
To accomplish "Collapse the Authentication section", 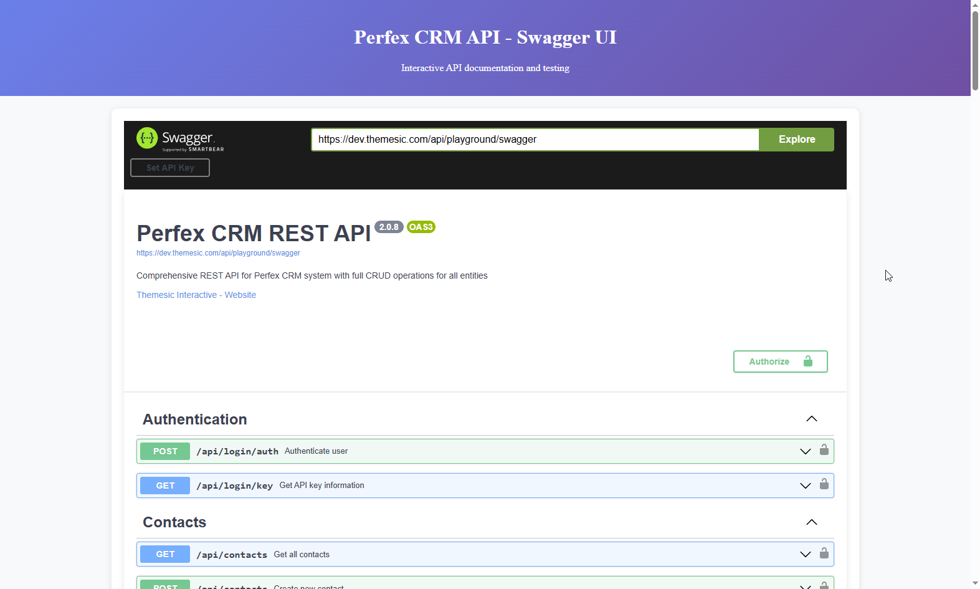I will [811, 419].
